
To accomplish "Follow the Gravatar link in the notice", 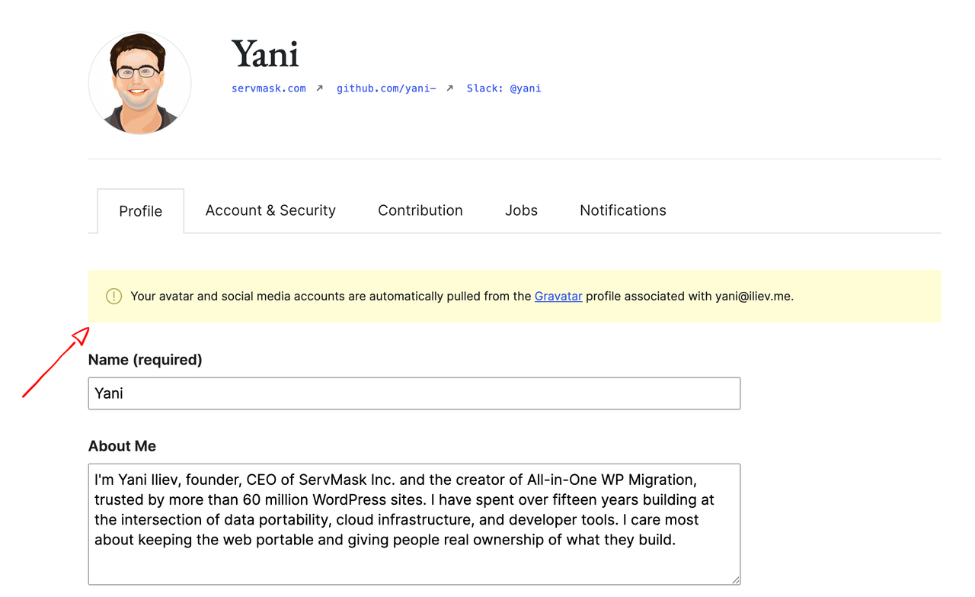I will (558, 297).
